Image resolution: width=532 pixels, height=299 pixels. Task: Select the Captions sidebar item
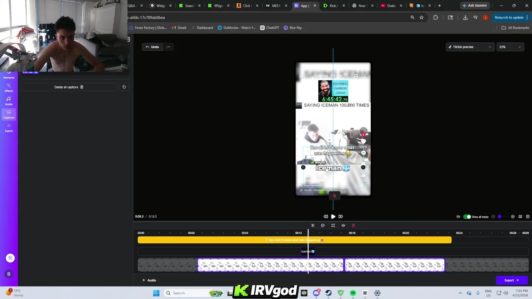[9, 114]
